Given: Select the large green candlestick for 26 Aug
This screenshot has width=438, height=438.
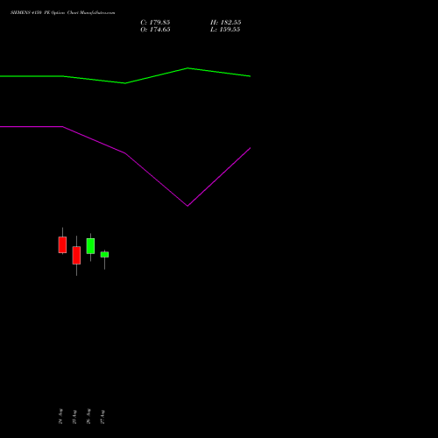Looking at the screenshot, I should tap(90, 246).
